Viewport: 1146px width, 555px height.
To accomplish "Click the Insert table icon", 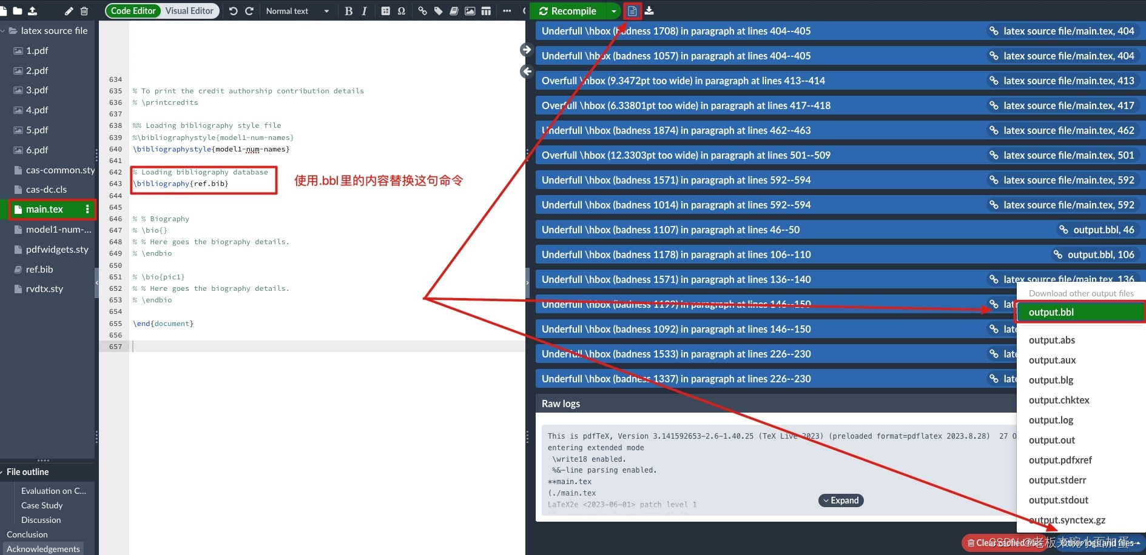I will tap(486, 11).
